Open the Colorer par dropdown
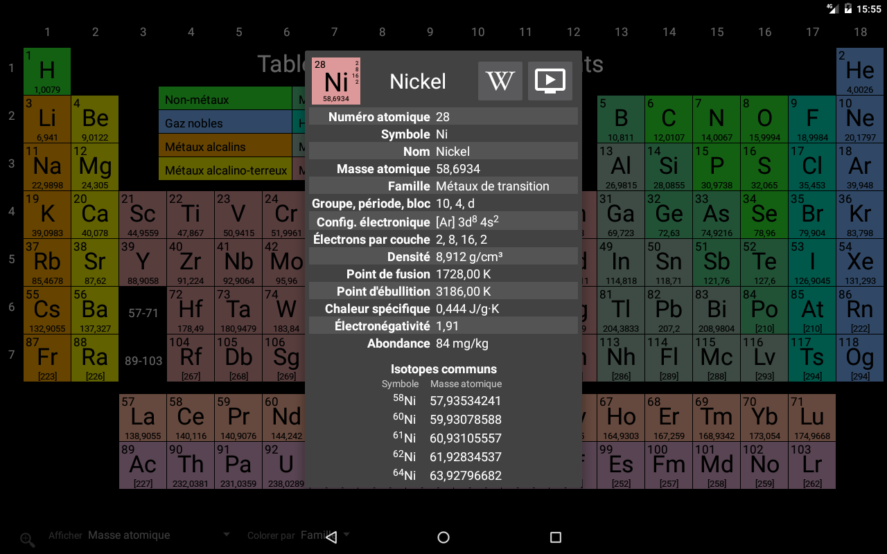 pos(299,535)
